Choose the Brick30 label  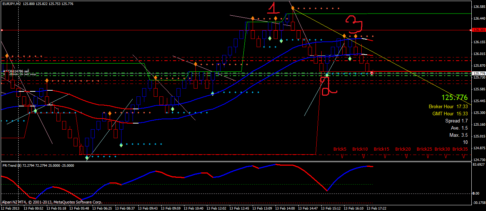(x=442, y=149)
